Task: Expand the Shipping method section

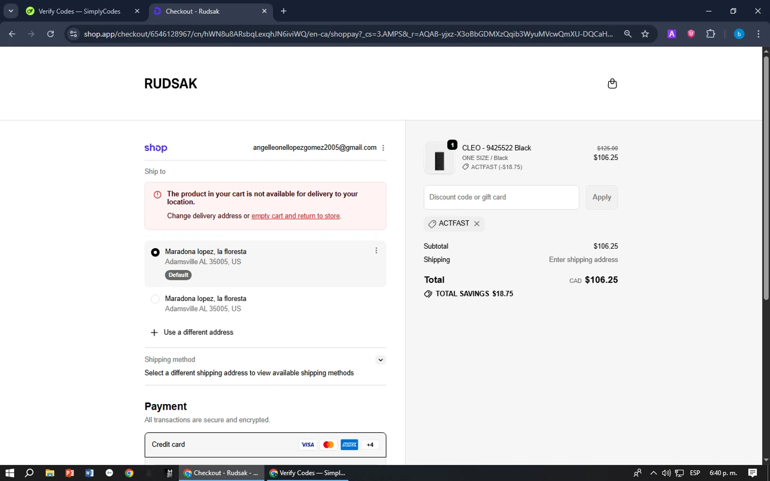Action: 380,359
